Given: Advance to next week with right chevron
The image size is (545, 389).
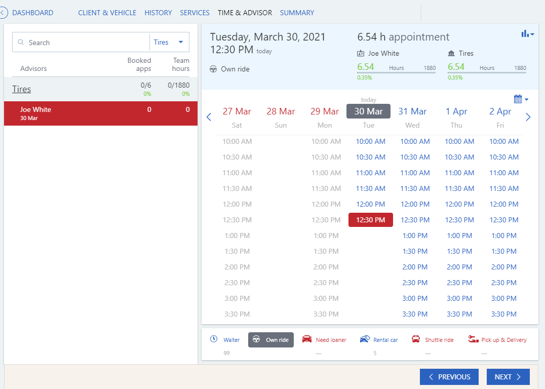Looking at the screenshot, I should tap(528, 117).
